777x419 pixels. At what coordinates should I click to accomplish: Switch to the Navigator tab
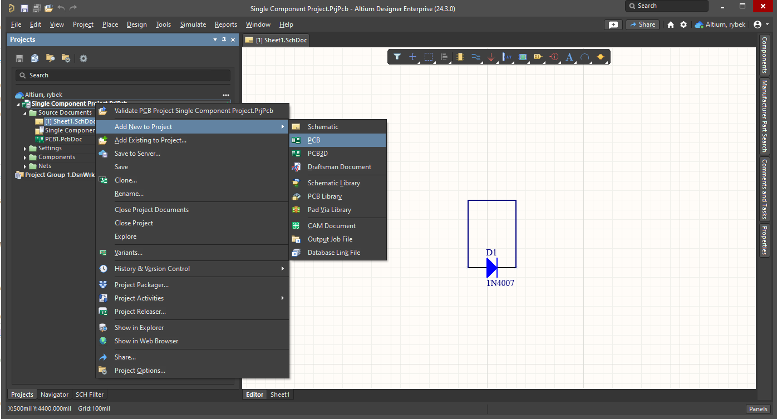(x=55, y=395)
